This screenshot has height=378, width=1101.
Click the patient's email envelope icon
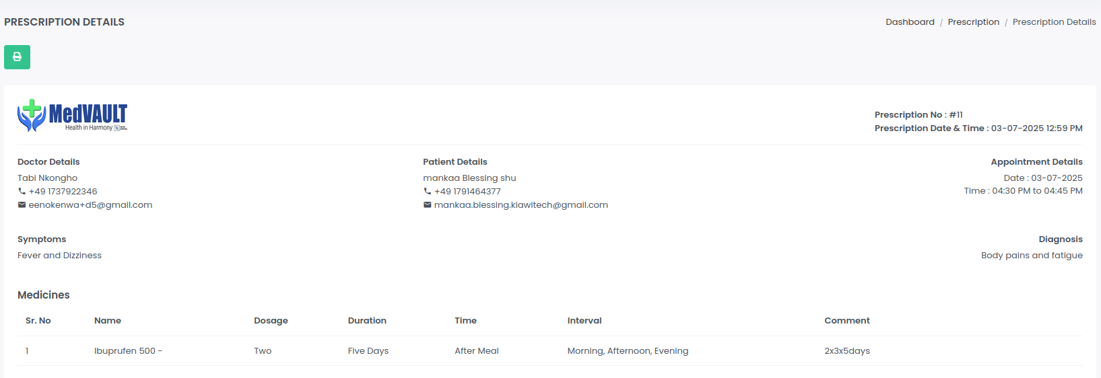coord(427,205)
